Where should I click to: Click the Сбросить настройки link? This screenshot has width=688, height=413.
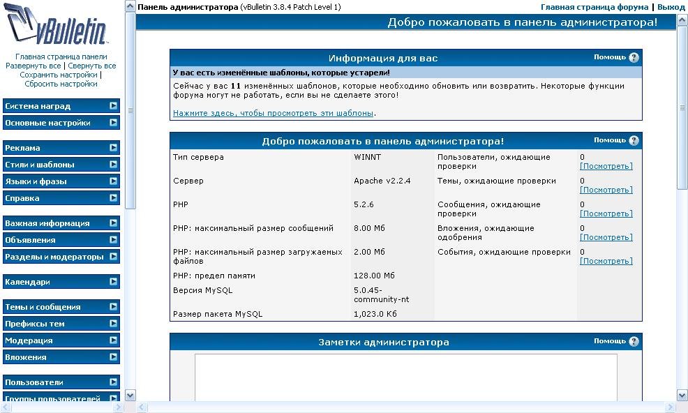61,84
